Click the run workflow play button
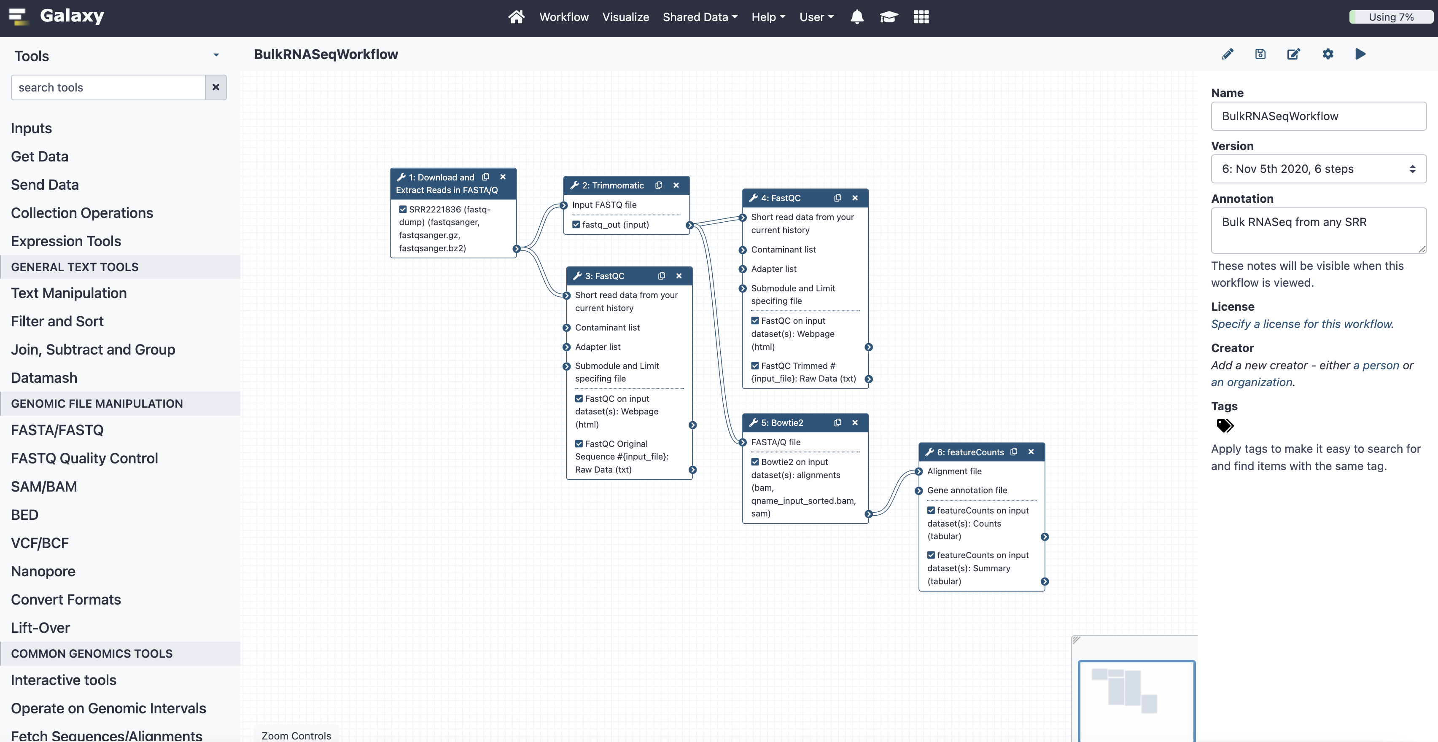This screenshot has width=1438, height=742. point(1360,54)
